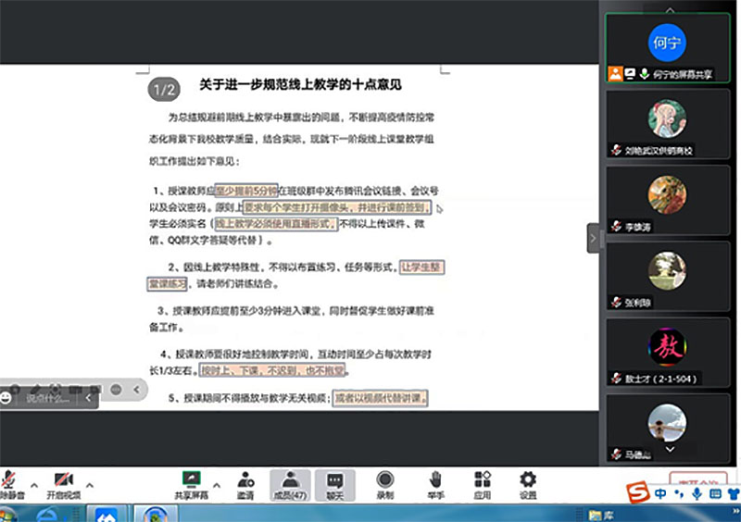Expand video options arrow beside 开启视频

(90, 484)
